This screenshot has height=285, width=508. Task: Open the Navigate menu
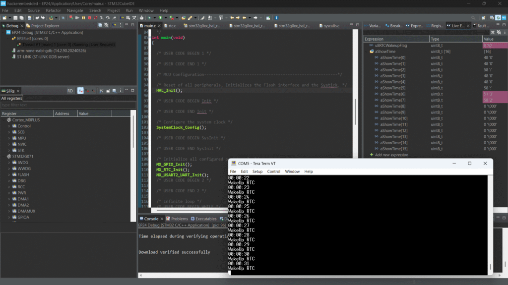pos(75,10)
